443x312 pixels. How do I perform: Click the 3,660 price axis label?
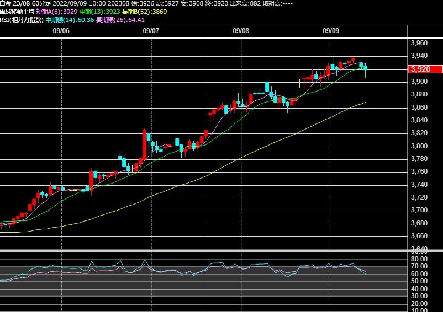419,236
